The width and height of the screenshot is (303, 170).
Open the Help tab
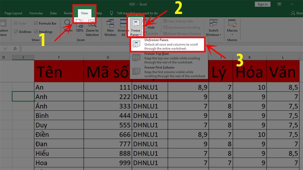[99, 13]
